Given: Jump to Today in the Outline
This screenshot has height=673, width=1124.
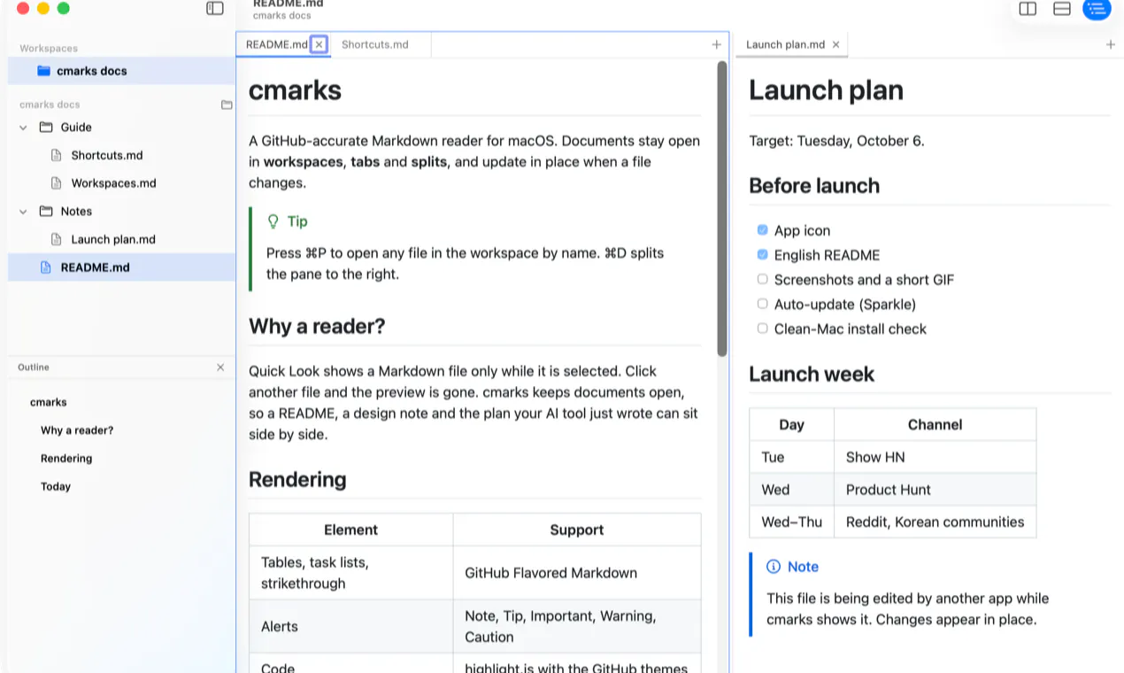Looking at the screenshot, I should (x=56, y=487).
